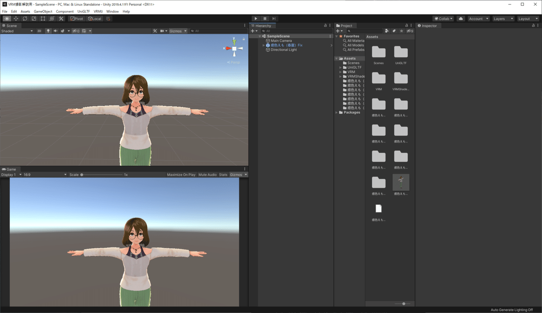Open the Assets menu
The height and width of the screenshot is (313, 542).
25,11
